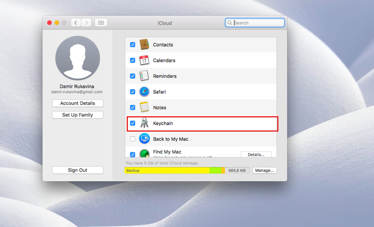
Task: Click the Notes label
Action: click(x=160, y=108)
